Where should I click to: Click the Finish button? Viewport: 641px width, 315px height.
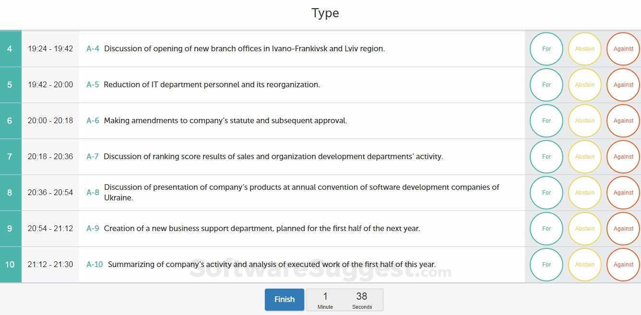(x=284, y=300)
